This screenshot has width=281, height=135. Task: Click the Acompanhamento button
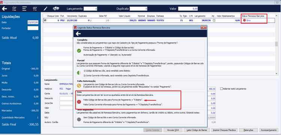269,130
